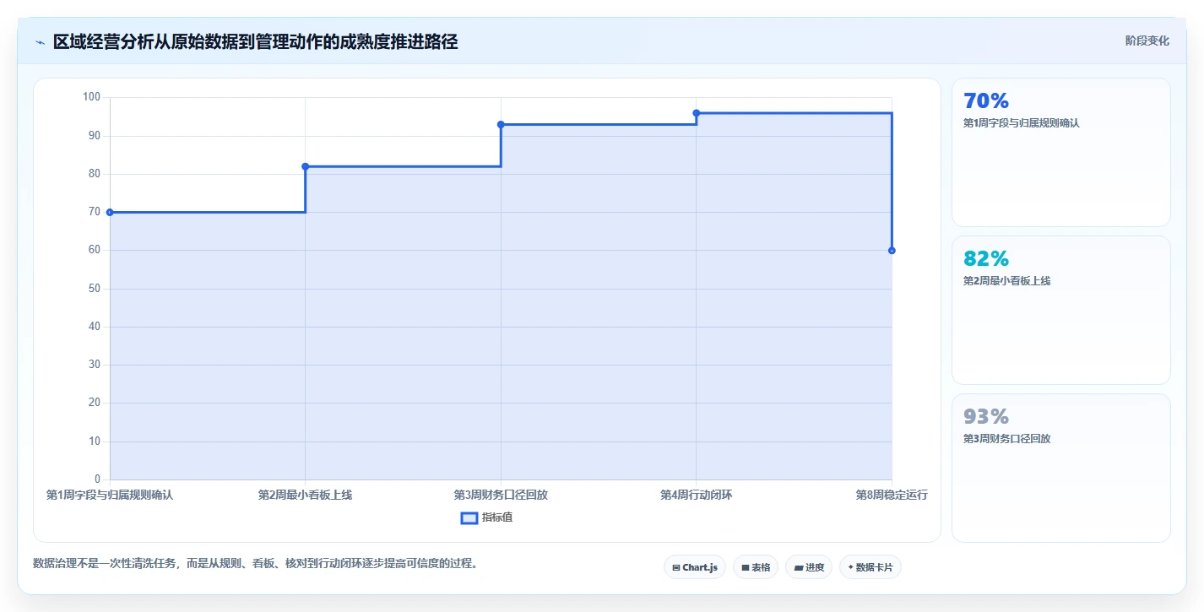Click the footer note starting 数据治理不是
The height and width of the screenshot is (612, 1204).
(x=256, y=563)
